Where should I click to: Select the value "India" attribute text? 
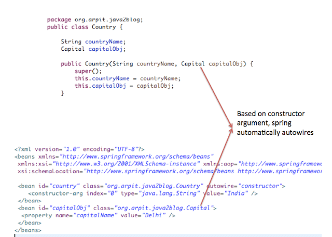(x=226, y=193)
